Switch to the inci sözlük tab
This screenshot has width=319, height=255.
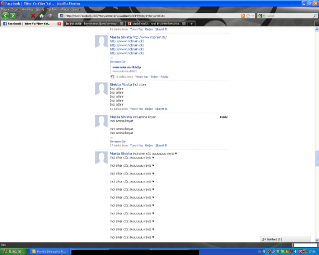click(93, 24)
